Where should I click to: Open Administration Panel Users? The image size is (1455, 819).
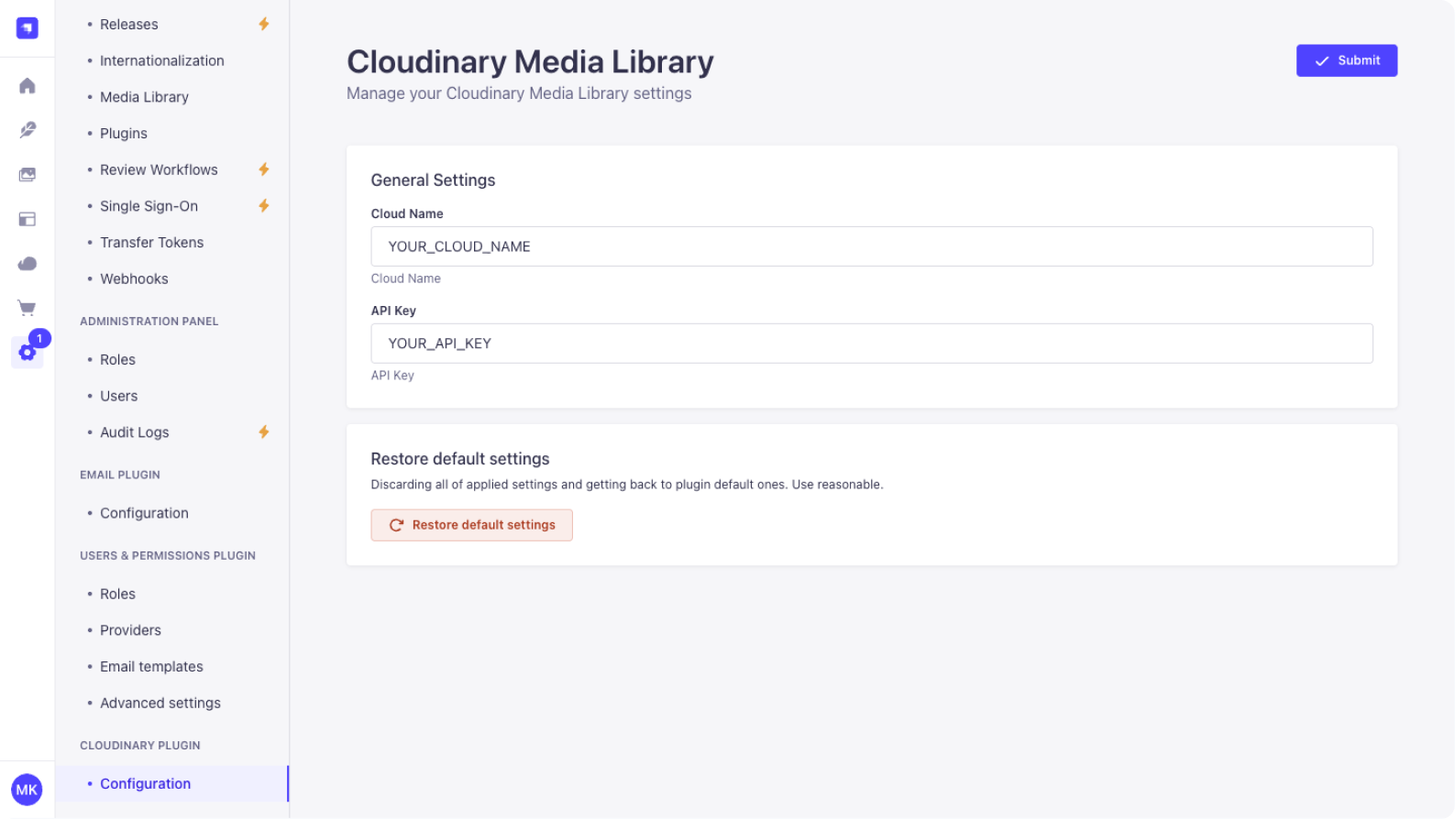118,396
